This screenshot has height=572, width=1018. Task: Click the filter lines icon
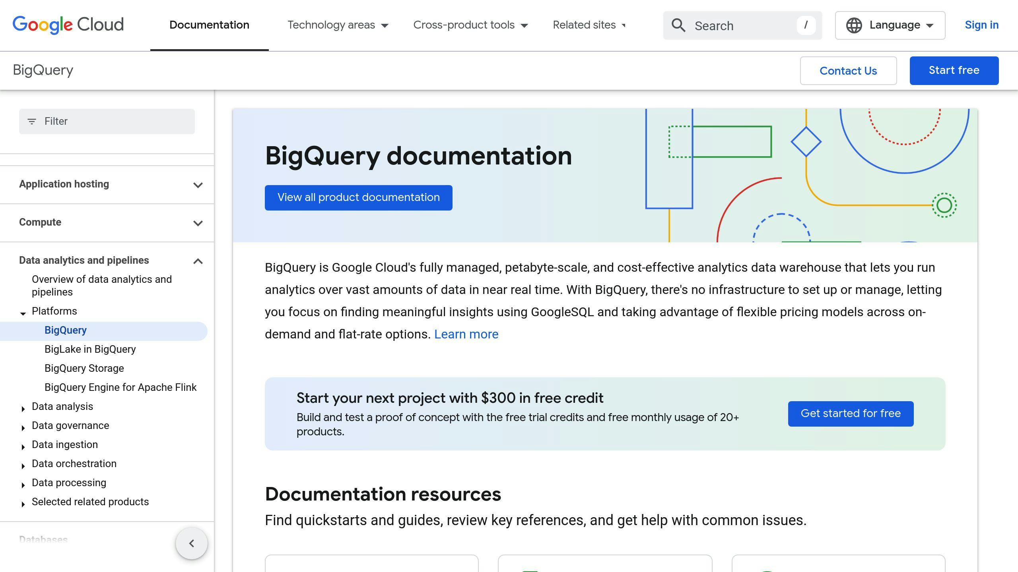tap(32, 121)
